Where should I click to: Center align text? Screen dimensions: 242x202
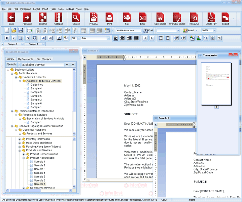point(123,38)
